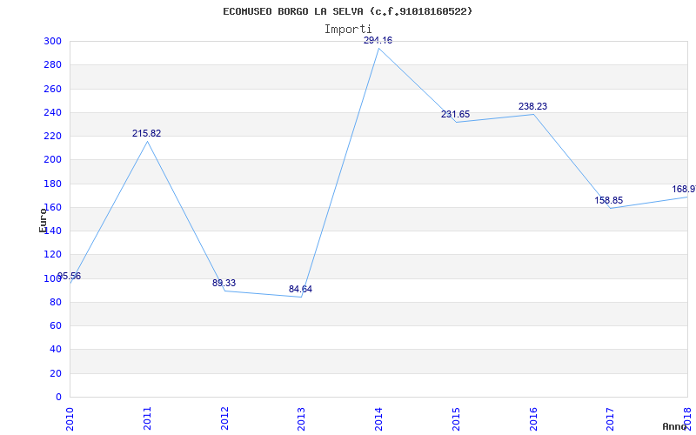696x435 pixels.
Task: Click the 200 y-axis tick label
Action: (53, 160)
